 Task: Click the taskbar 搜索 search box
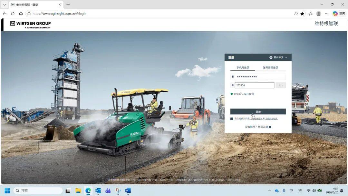click(x=38, y=191)
